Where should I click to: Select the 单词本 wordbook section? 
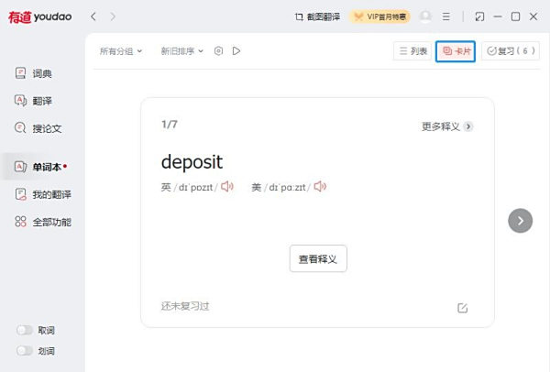click(41, 167)
